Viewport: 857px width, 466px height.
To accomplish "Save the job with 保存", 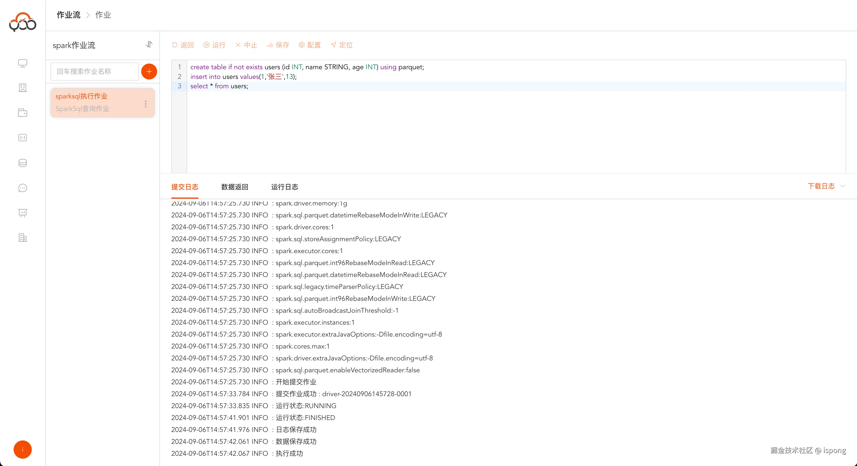I will click(278, 45).
